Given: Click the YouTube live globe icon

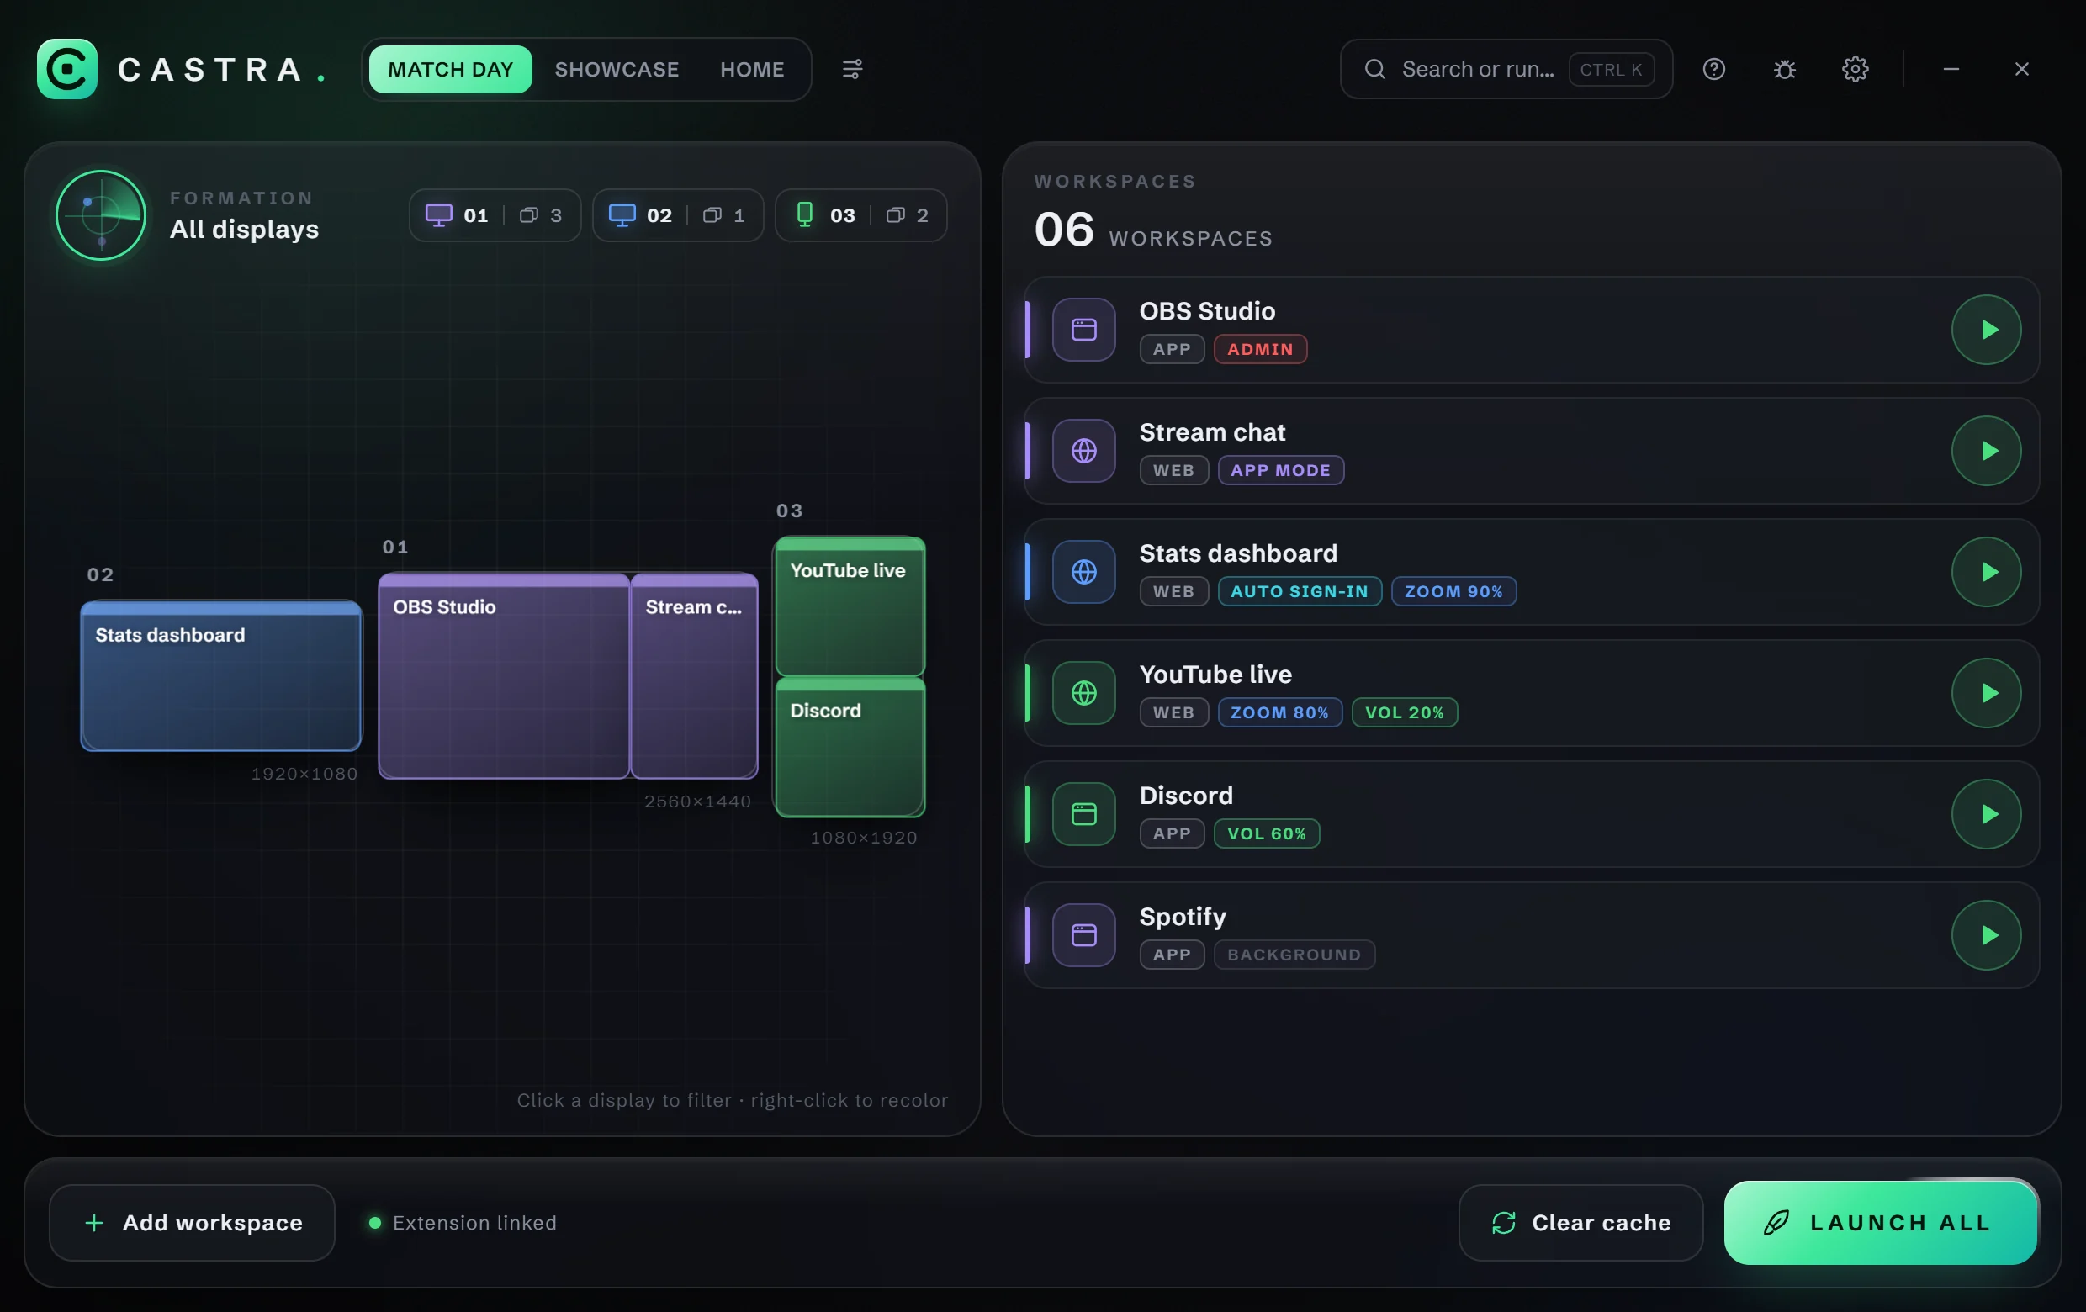Looking at the screenshot, I should (x=1083, y=693).
